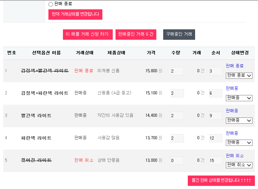Edit order field with value 3
This screenshot has width=258, height=189.
pyautogui.click(x=215, y=71)
